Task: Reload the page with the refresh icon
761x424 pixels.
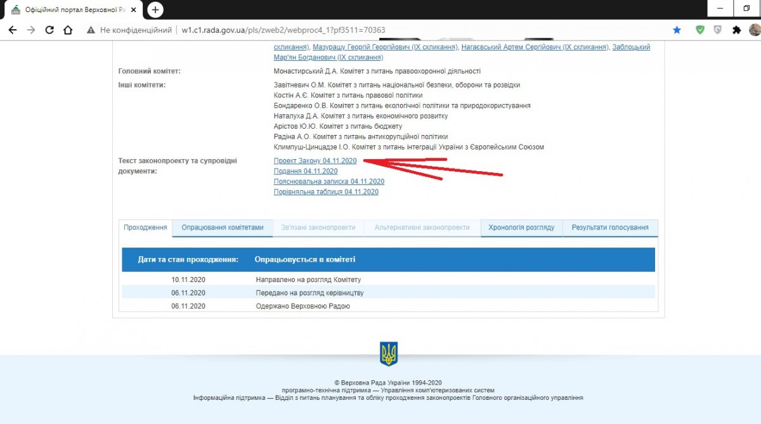Action: click(x=49, y=30)
